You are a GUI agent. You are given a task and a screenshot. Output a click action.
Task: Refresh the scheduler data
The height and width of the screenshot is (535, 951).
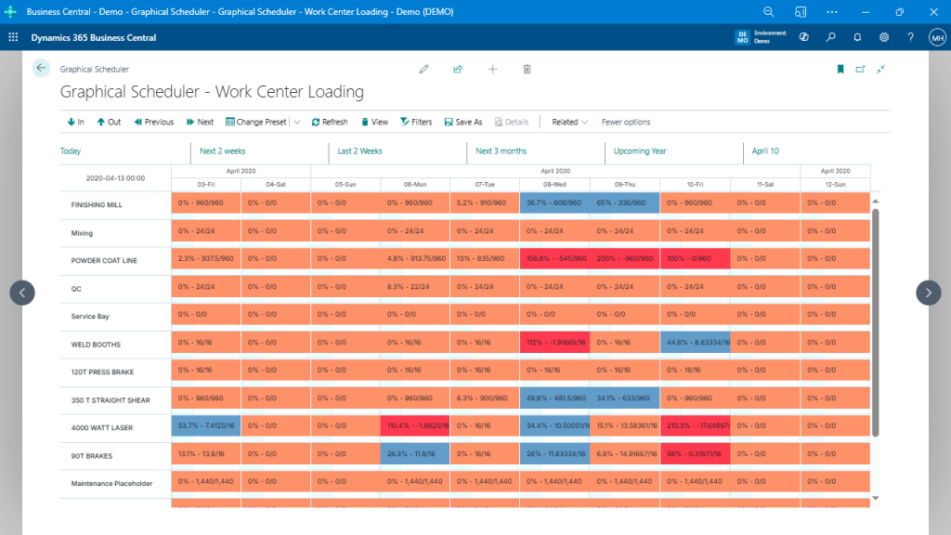pyautogui.click(x=329, y=122)
